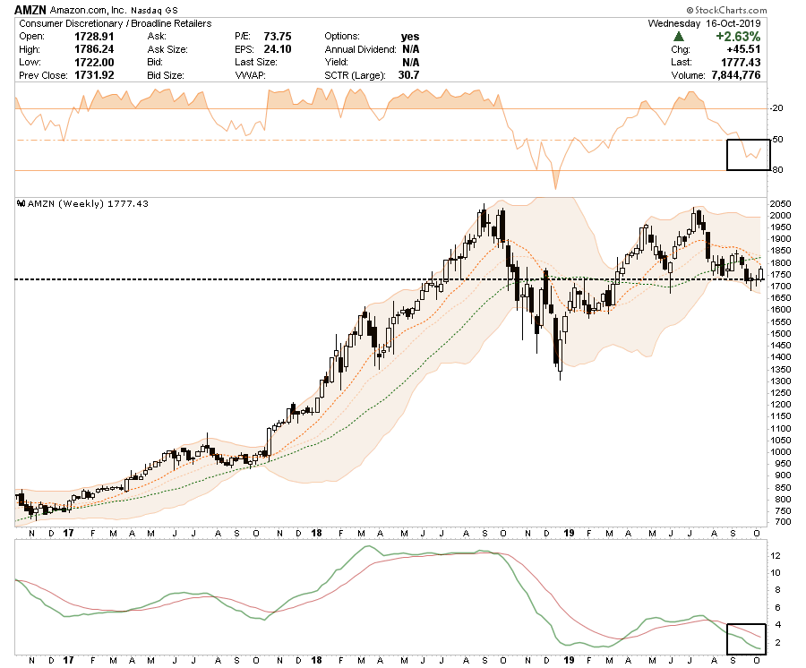Select the Volume value 7,844,776

[736, 75]
